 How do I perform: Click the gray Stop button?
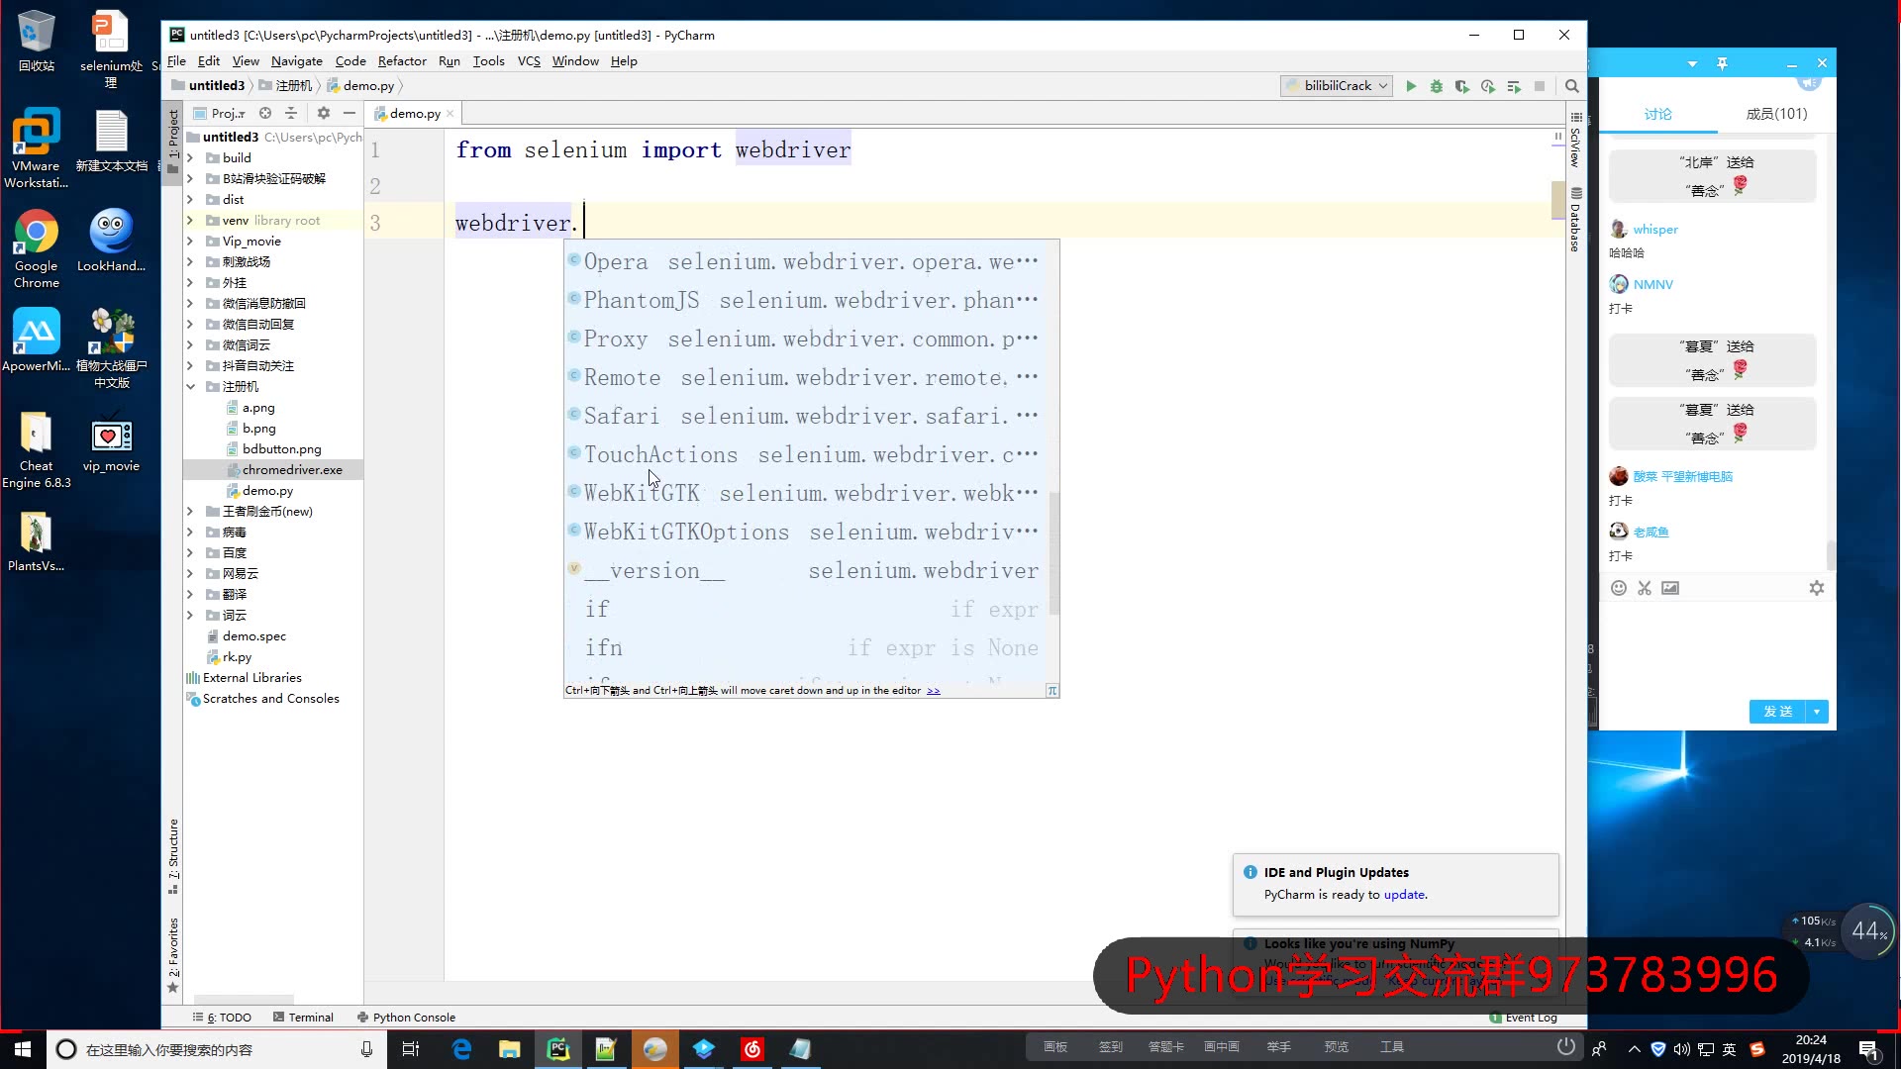coord(1540,86)
